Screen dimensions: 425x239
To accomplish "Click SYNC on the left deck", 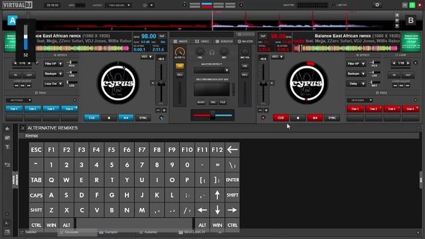I will point(143,118).
